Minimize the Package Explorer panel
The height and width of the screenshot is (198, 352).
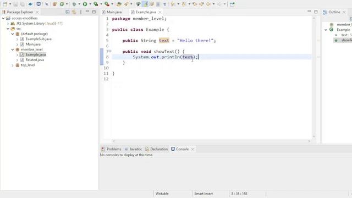coord(87,12)
